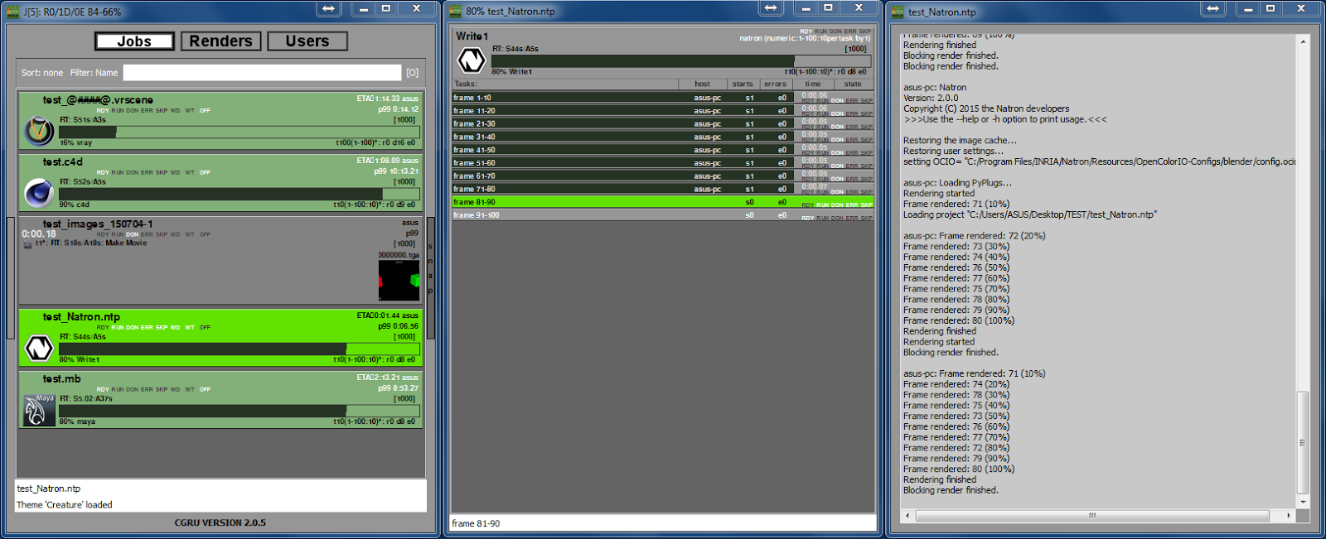
Task: Click the log window horizontal scrollbar thumb
Action: click(x=1092, y=515)
